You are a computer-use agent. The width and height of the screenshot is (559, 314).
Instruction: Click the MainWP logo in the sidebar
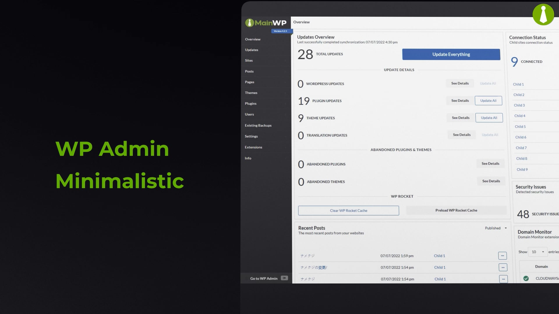point(266,23)
